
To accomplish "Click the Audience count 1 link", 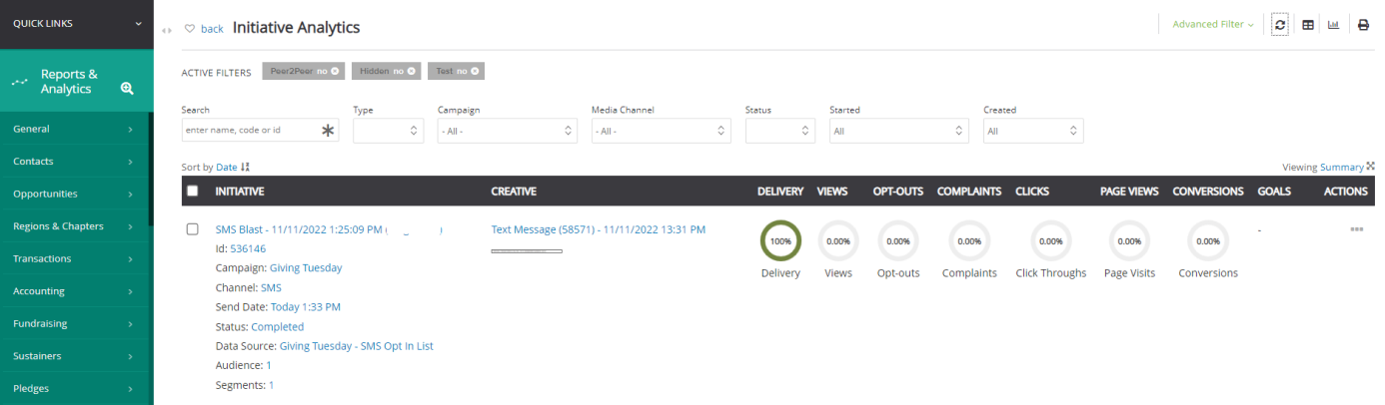I will (x=269, y=365).
